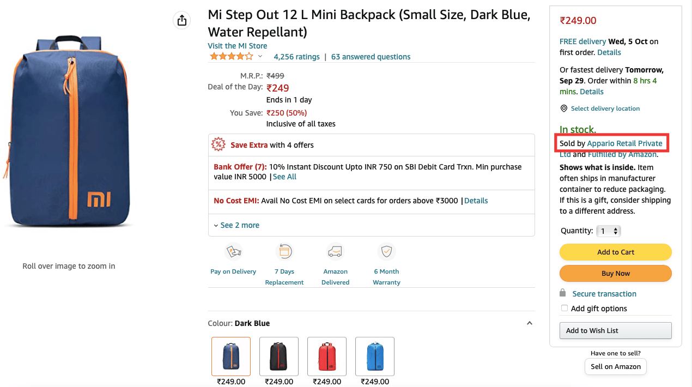The height and width of the screenshot is (387, 692).
Task: Enable the Add gift options checkbox
Action: [564, 308]
